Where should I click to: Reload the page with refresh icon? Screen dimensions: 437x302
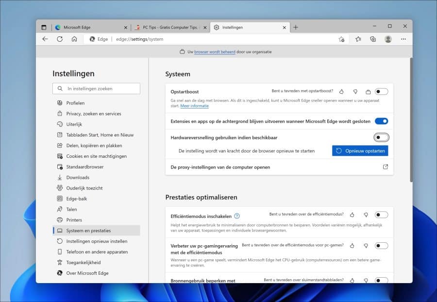coord(60,39)
